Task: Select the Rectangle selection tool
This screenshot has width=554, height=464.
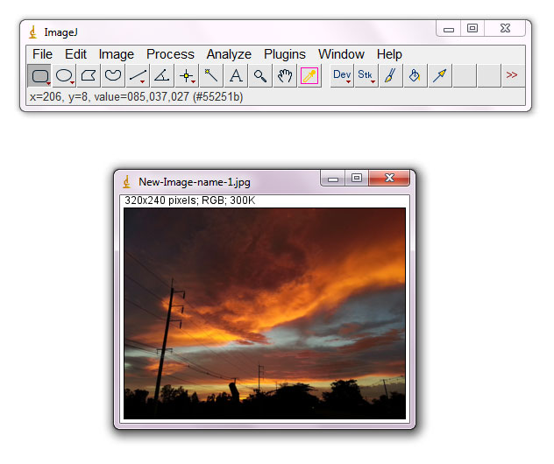Action: [x=39, y=75]
